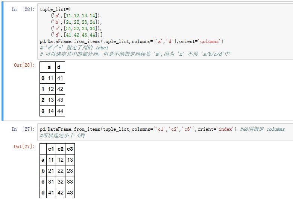Click column header 'c3' in second table

[x=70, y=149]
